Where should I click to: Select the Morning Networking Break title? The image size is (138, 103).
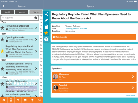(x=16, y=83)
